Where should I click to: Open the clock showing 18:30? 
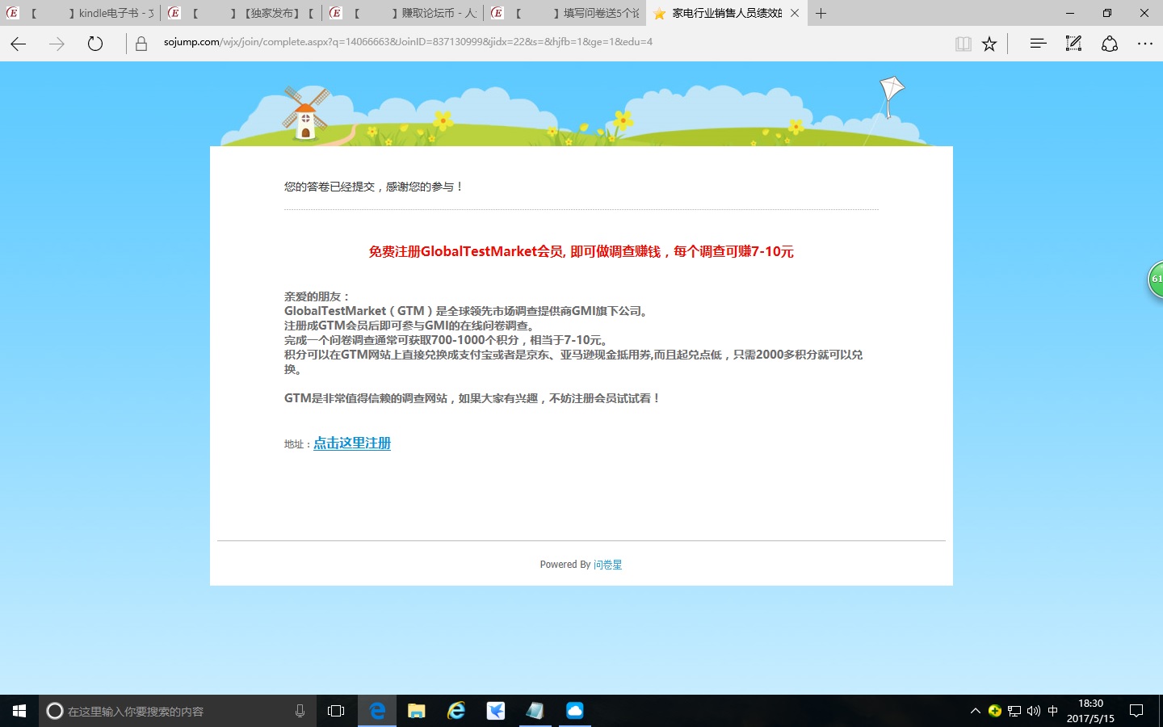[x=1090, y=711]
